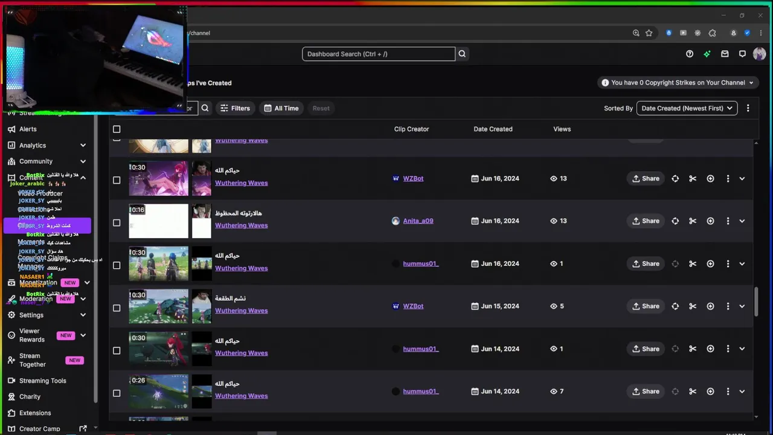
Task: Open the 0:26 clip thumbnail by hummus01_
Action: coord(159,391)
